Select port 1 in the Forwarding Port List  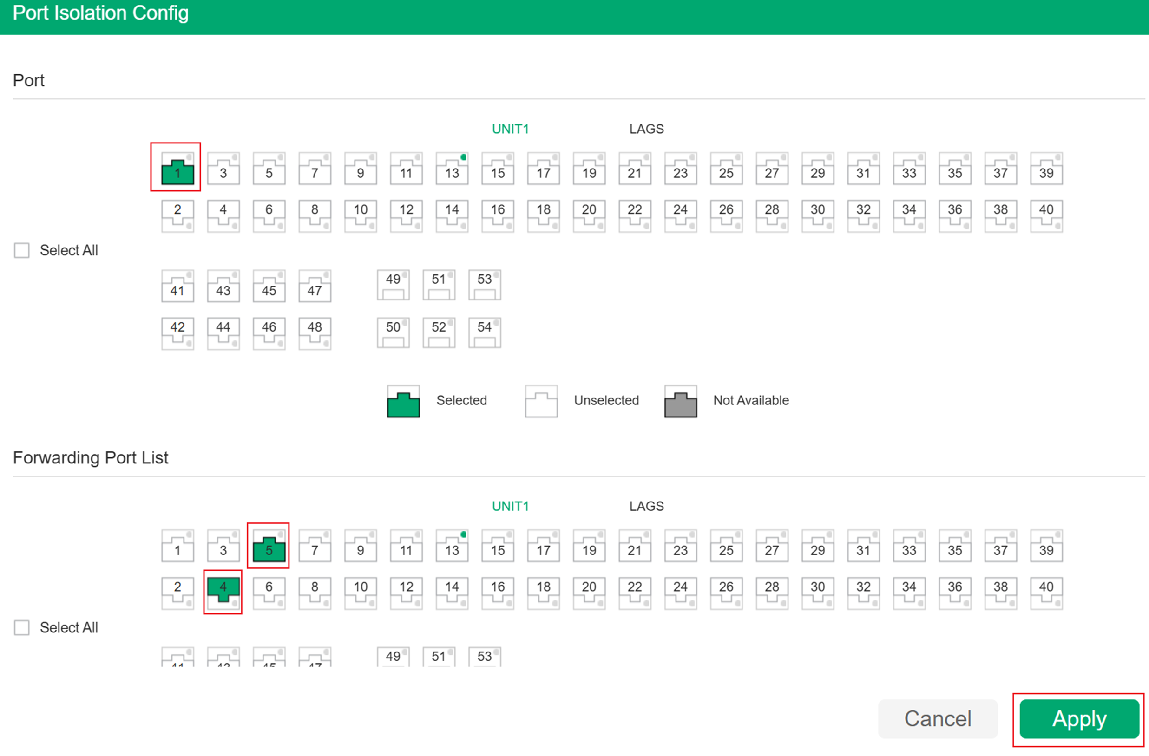click(177, 546)
